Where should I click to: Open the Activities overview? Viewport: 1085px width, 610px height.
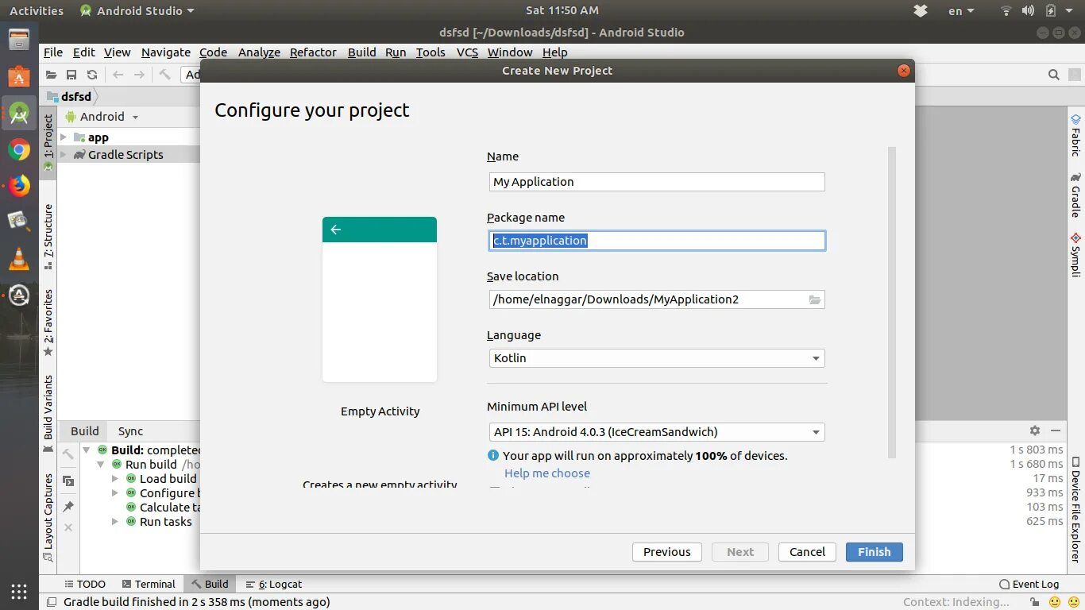37,11
